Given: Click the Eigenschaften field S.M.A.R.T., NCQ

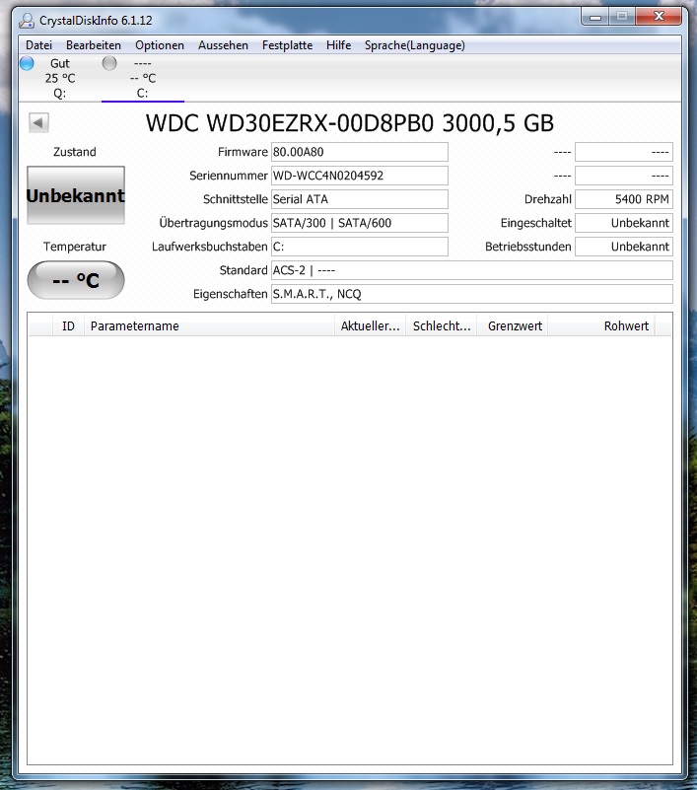Looking at the screenshot, I should click(x=472, y=294).
